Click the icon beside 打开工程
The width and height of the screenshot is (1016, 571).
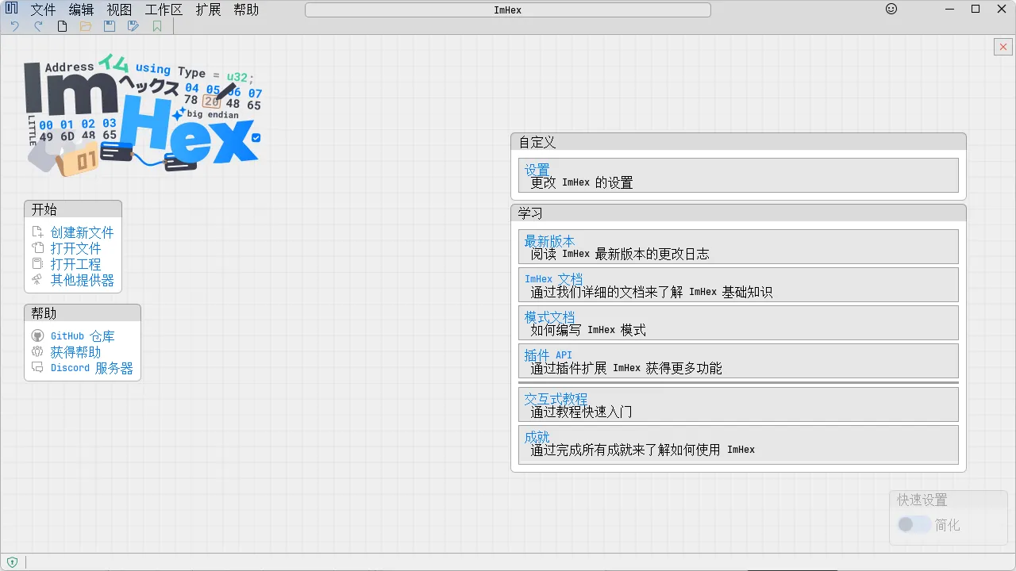37,264
